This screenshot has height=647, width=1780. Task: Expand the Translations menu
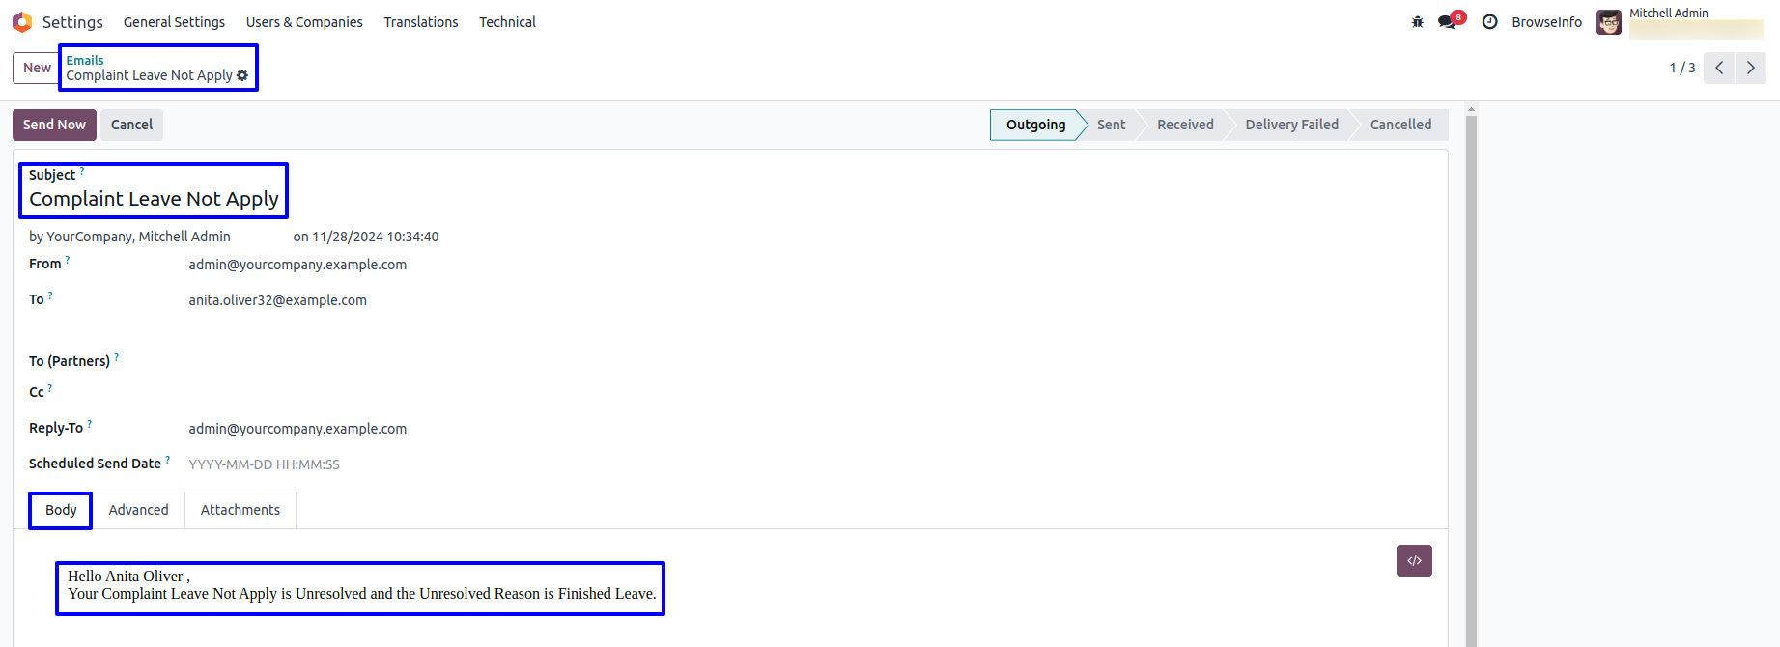click(x=421, y=22)
